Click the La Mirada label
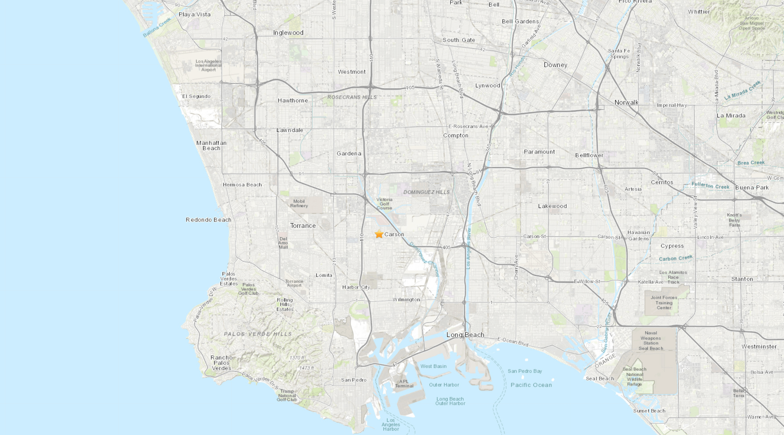Viewport: 784px width, 435px height. (x=731, y=116)
